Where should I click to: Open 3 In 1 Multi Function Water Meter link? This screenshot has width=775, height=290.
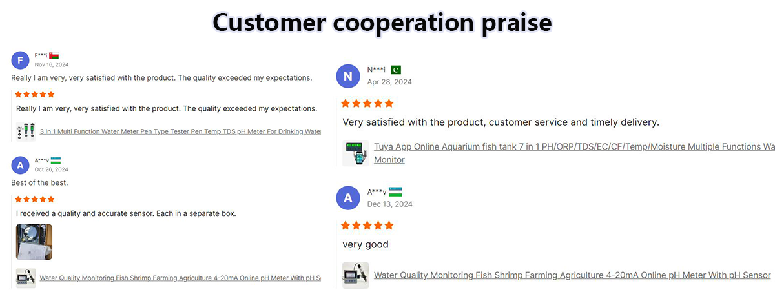pyautogui.click(x=180, y=131)
